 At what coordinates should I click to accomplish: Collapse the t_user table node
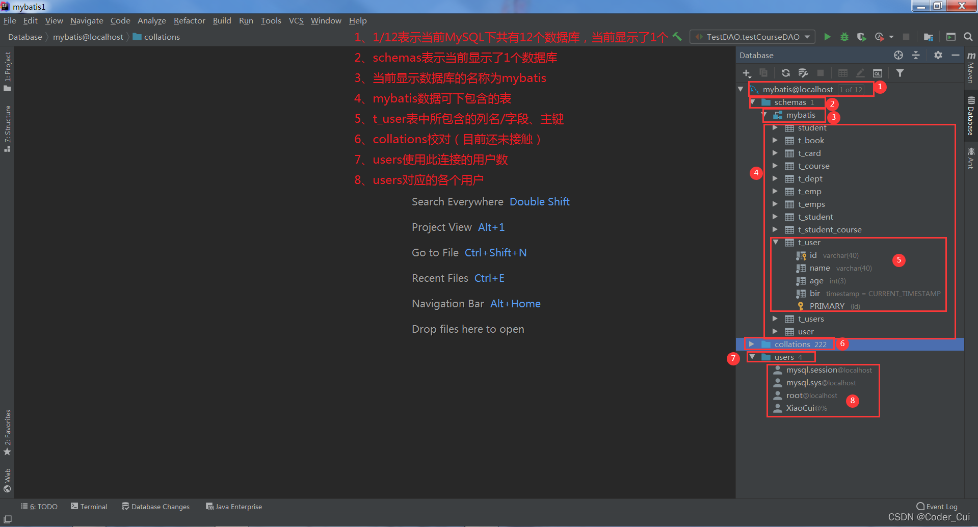[775, 242]
